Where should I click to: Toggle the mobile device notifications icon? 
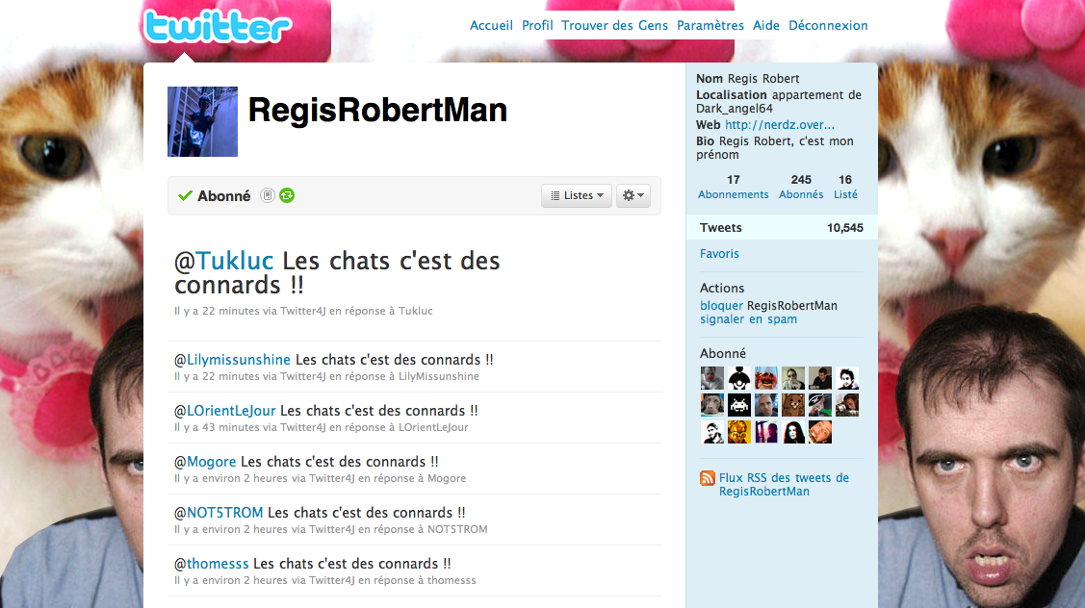pos(268,195)
